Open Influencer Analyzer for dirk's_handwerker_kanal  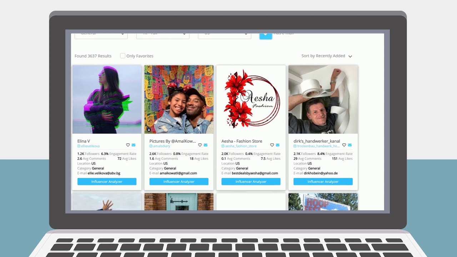pos(323,182)
